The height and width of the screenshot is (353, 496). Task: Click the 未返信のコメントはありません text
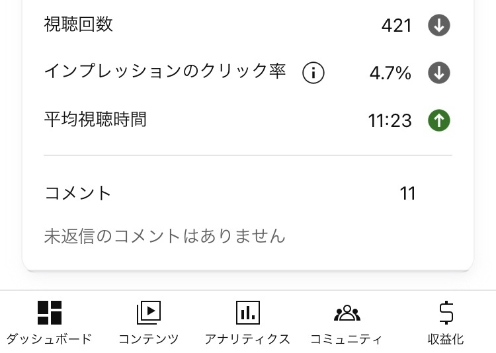165,237
